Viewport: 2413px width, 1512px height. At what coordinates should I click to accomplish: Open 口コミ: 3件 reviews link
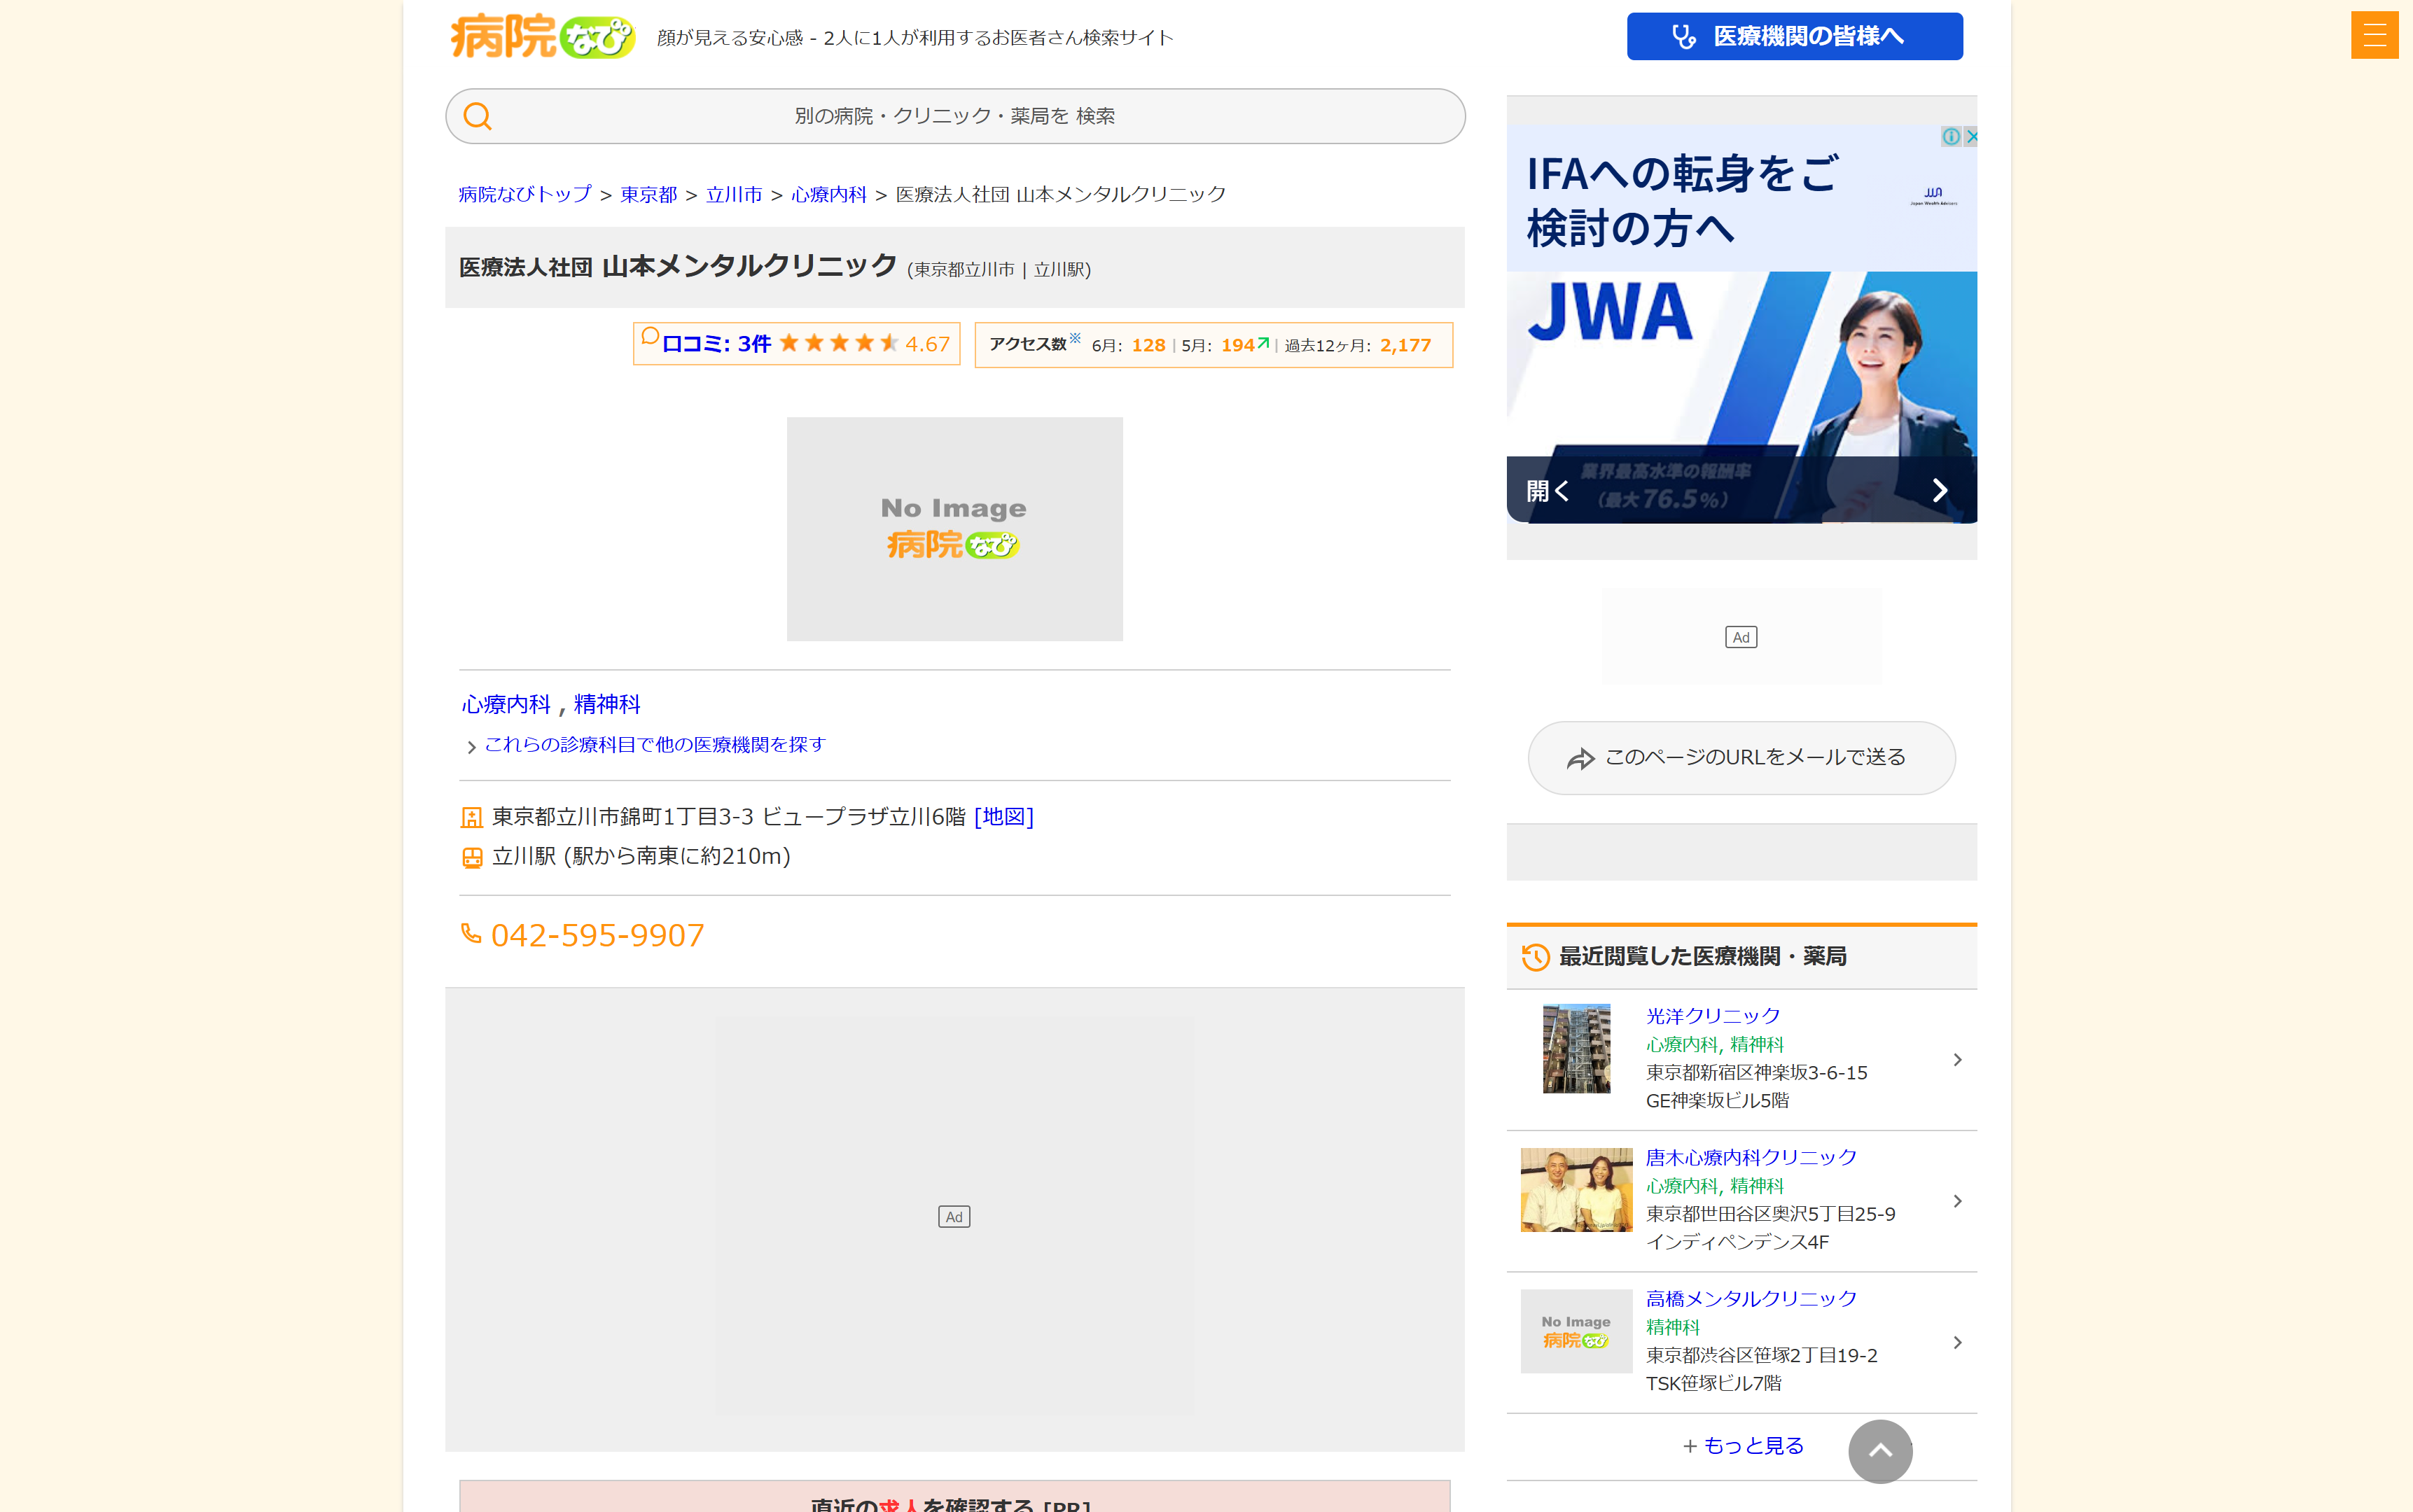tap(716, 344)
